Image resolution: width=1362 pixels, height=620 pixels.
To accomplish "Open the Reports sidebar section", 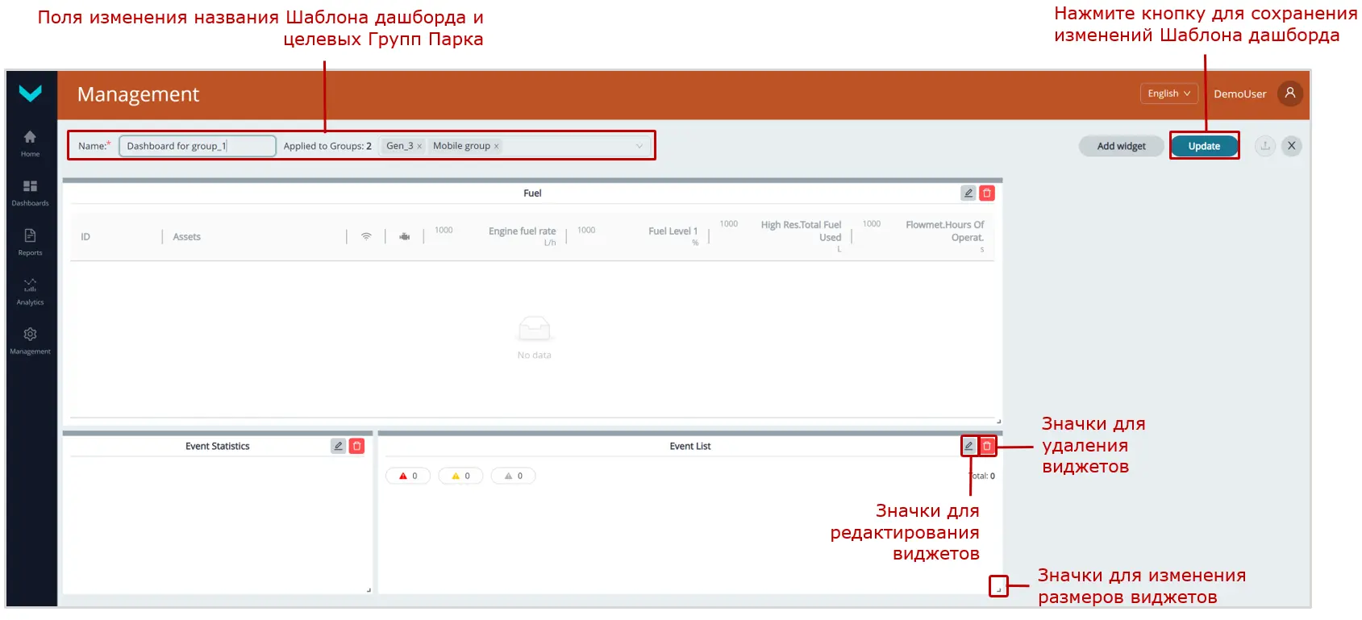I will (30, 242).
